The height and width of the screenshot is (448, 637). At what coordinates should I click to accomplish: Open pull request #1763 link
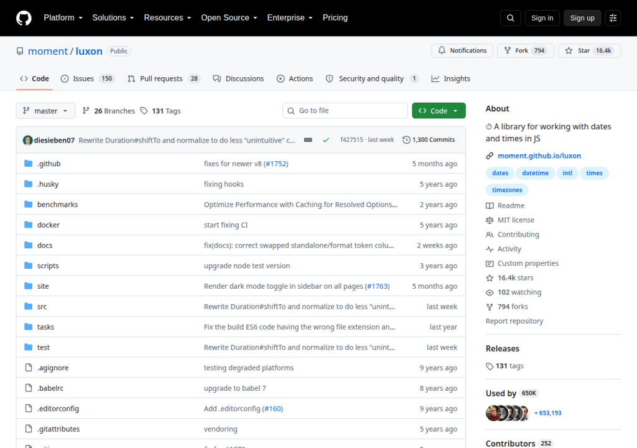coord(378,286)
